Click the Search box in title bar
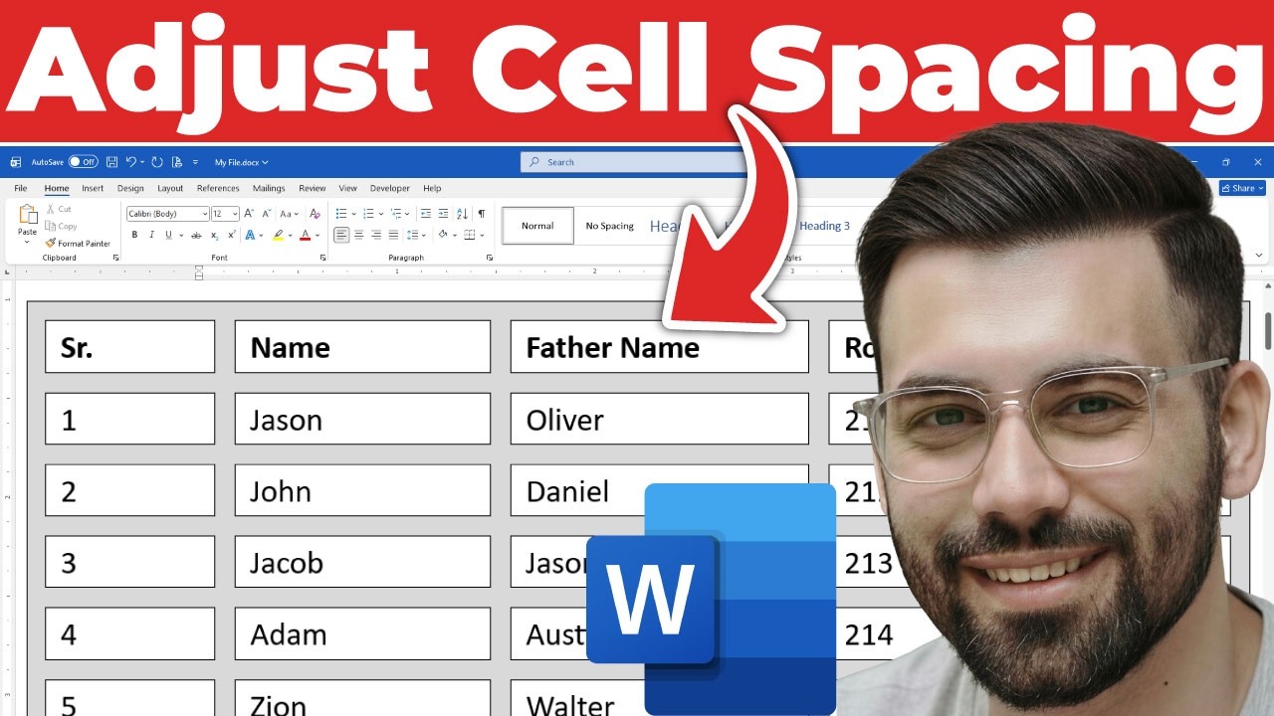Screen dimensions: 1274x716 coord(633,162)
